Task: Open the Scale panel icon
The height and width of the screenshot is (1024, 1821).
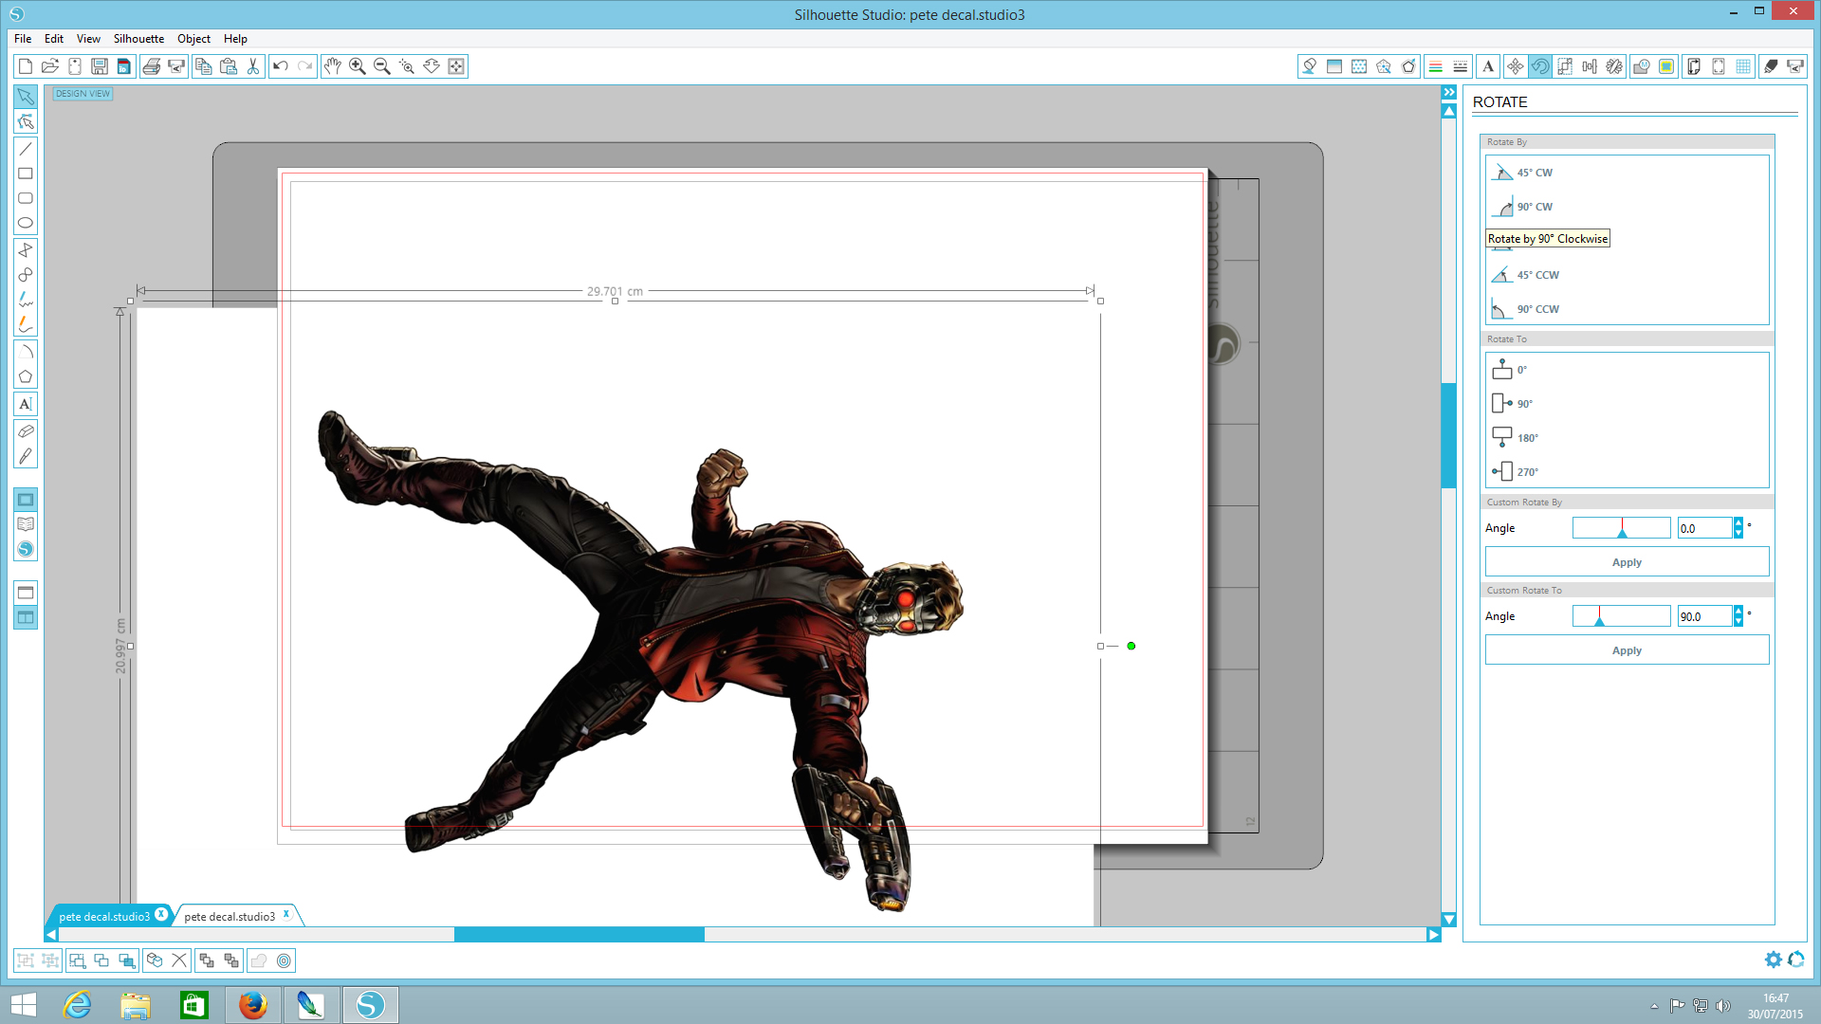Action: click(1565, 66)
